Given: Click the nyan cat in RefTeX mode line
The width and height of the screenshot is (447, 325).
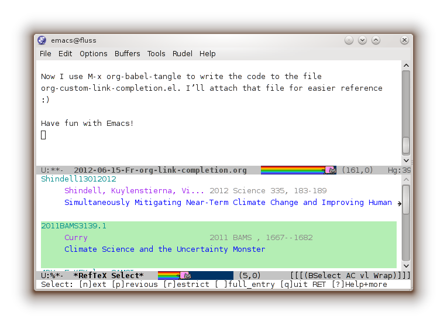Looking at the screenshot, I should click(x=184, y=275).
